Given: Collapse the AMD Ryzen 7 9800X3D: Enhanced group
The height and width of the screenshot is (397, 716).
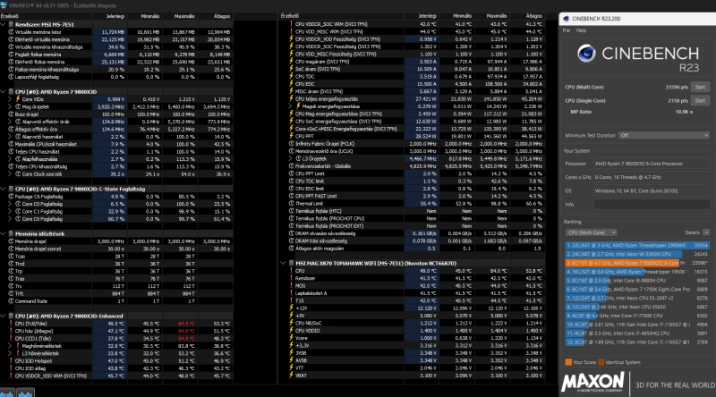Looking at the screenshot, I should pyautogui.click(x=4, y=316).
